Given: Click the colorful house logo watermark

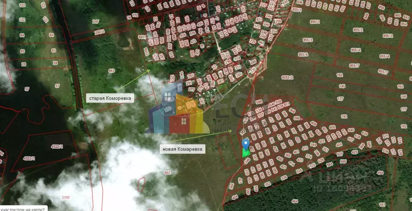Looking at the screenshot, I should tap(177, 114).
